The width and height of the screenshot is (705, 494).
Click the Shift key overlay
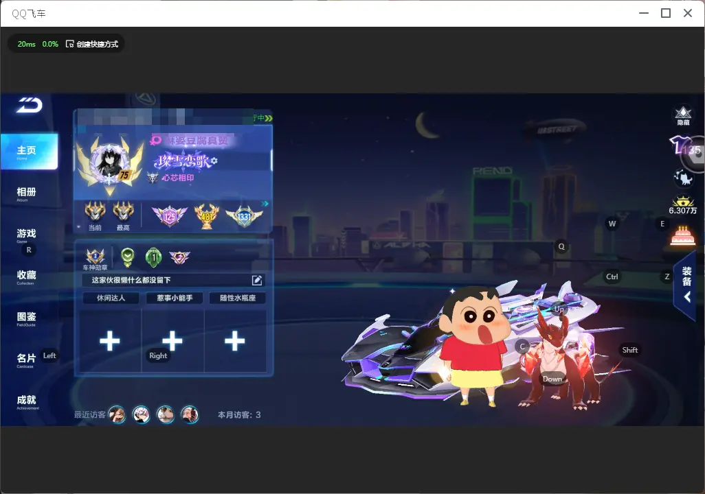pyautogui.click(x=629, y=350)
